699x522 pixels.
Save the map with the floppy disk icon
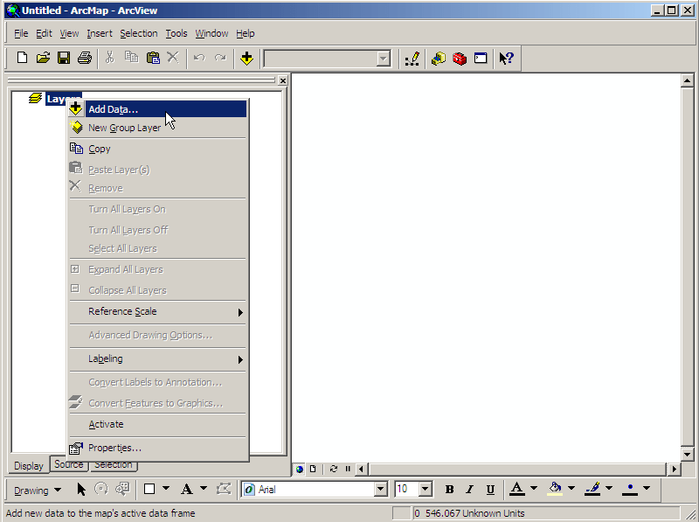[x=64, y=58]
